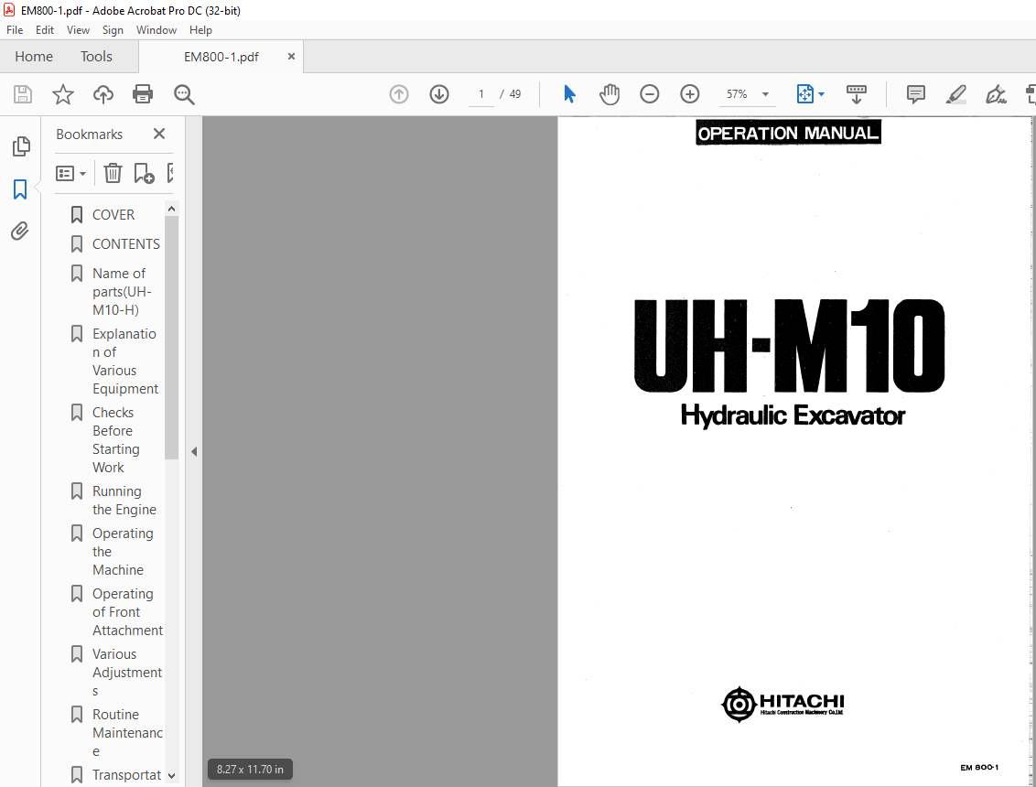This screenshot has height=787, width=1036.
Task: Zoom in with the plus icon
Action: click(690, 94)
